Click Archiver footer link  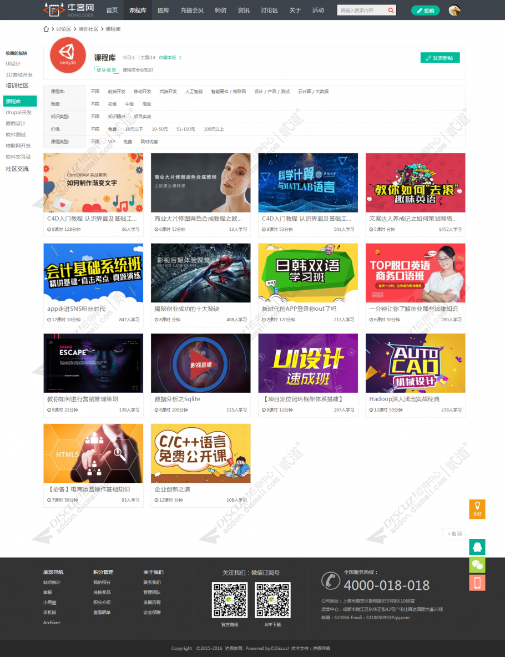[52, 623]
